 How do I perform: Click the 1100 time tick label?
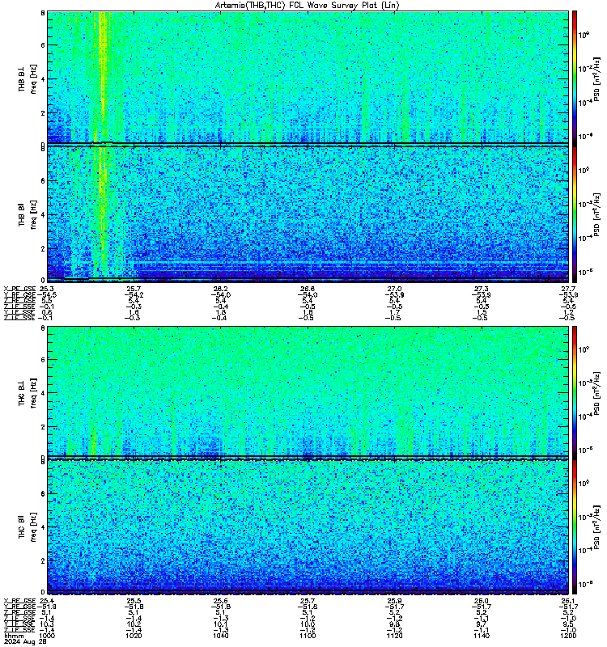tap(308, 636)
